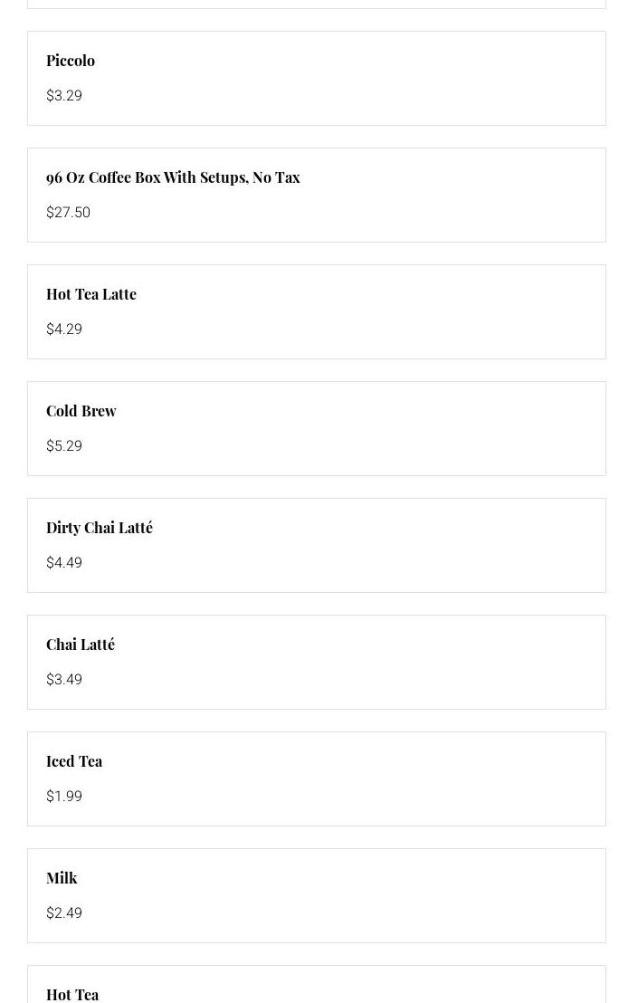Click the $4.49 price label
This screenshot has height=1003, width=638.
click(x=64, y=563)
